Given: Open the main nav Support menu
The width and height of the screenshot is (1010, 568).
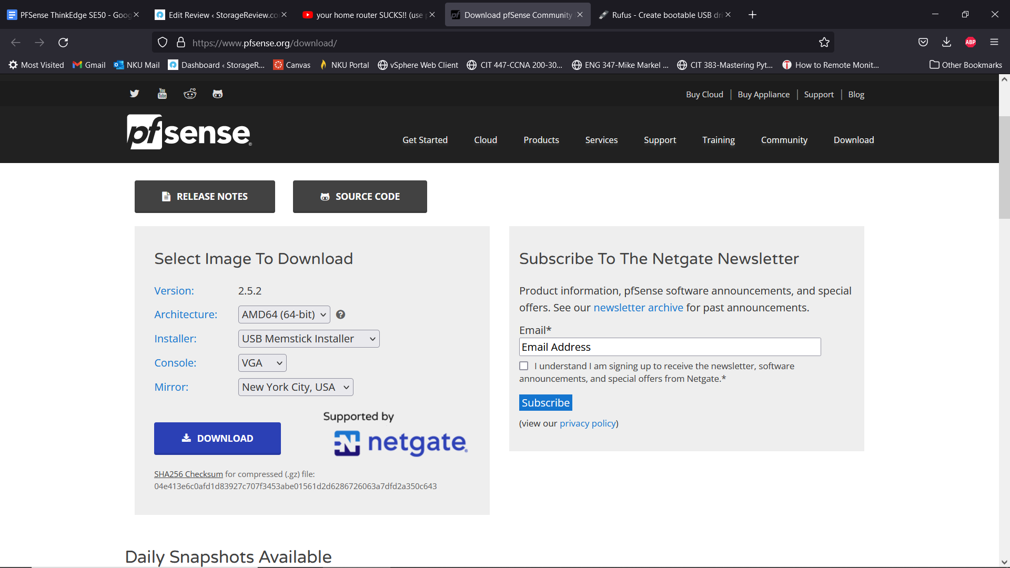Looking at the screenshot, I should click(x=660, y=140).
